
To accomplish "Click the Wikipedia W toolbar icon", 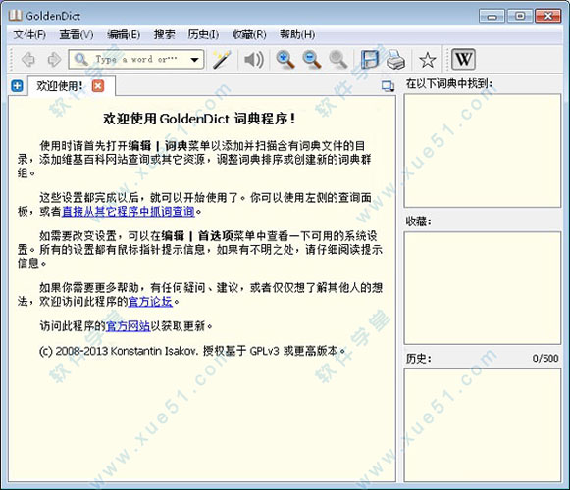I will 463,59.
